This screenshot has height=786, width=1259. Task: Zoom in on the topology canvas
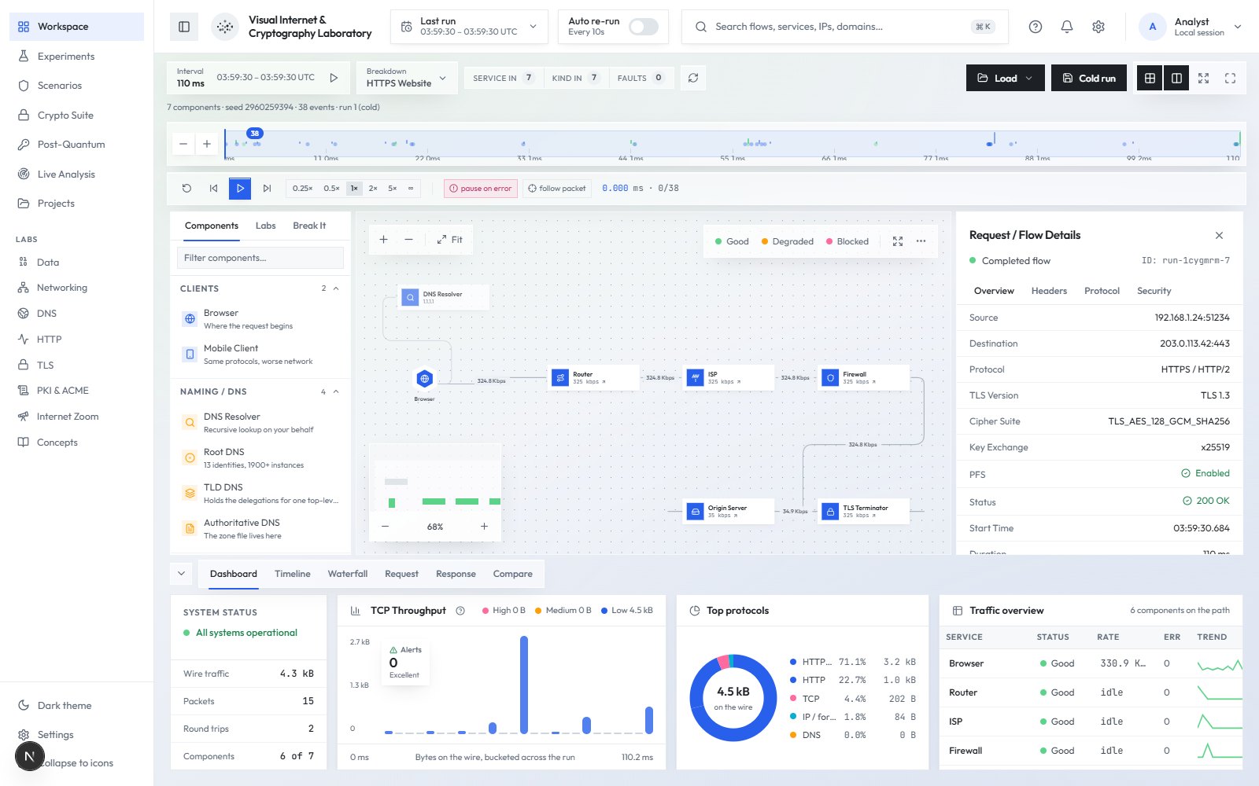(383, 240)
